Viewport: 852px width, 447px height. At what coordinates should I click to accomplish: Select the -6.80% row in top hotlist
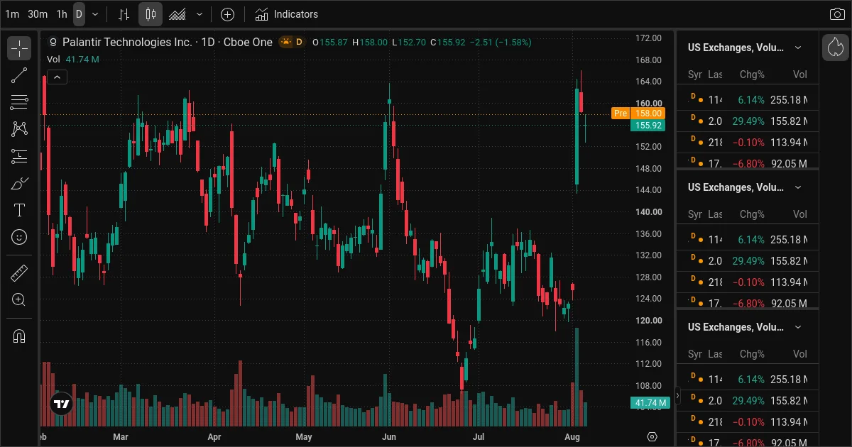pos(748,162)
